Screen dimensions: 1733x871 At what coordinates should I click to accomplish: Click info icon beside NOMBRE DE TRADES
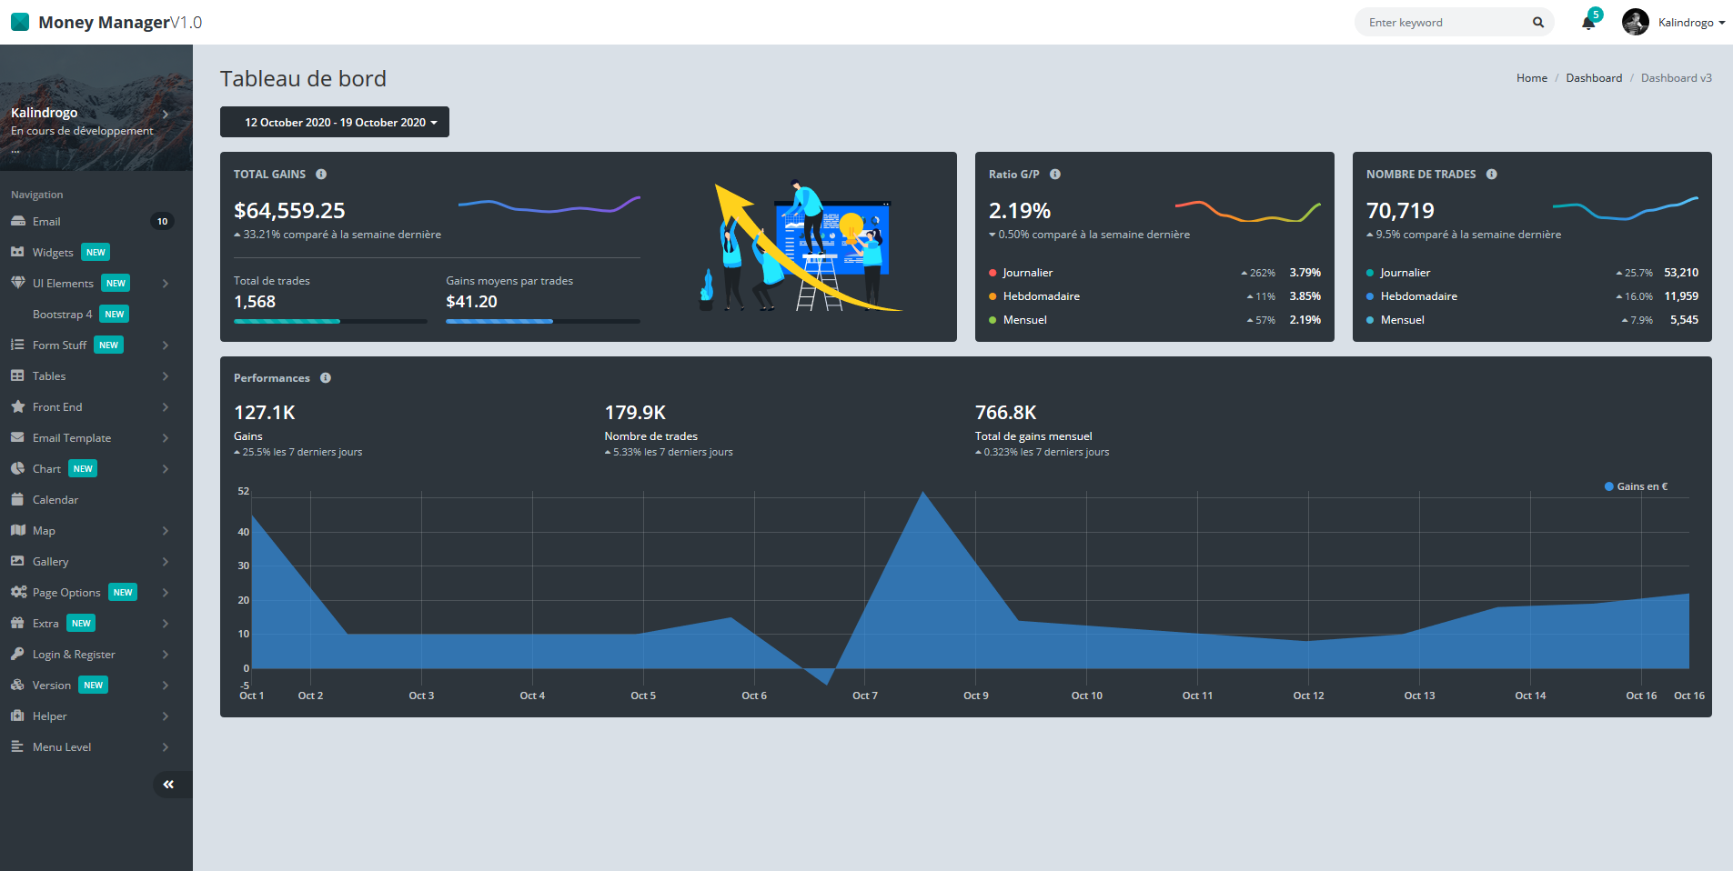point(1492,175)
